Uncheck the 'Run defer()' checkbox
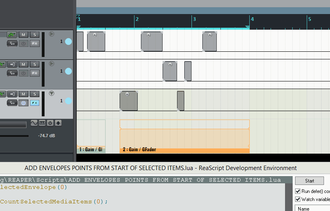This screenshot has width=330, height=211. pos(297,191)
